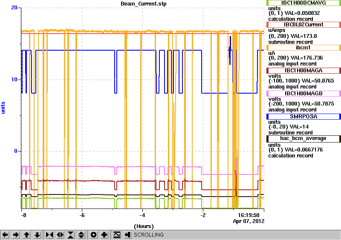The width and height of the screenshot is (341, 240).
Task: Select the IBC0L02Current legend entry
Action: click(303, 25)
